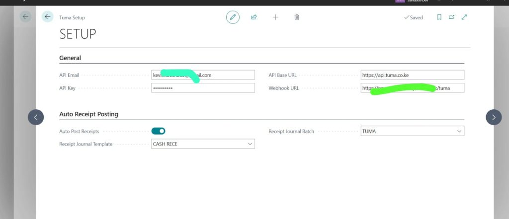The width and height of the screenshot is (509, 219).
Task: Click the back arrow beside Tuma Setup
Action: pyautogui.click(x=47, y=17)
